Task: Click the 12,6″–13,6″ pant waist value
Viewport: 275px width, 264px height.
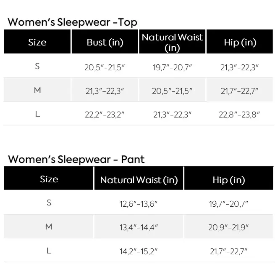Action: pyautogui.click(x=139, y=204)
